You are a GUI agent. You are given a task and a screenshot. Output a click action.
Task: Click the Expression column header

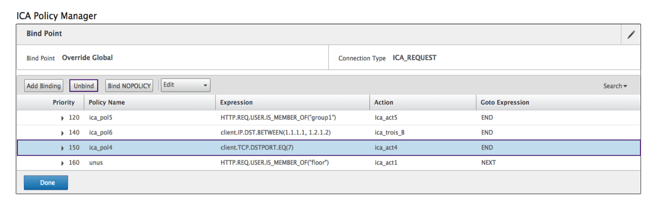tap(236, 103)
